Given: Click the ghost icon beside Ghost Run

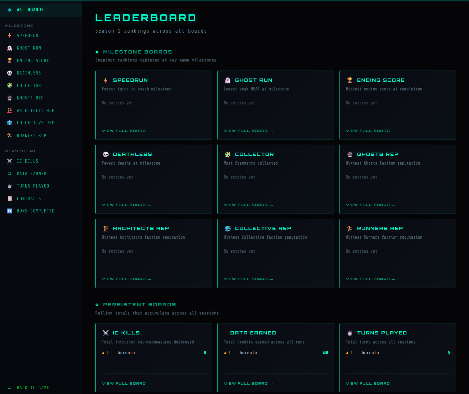Looking at the screenshot, I should pos(10,48).
